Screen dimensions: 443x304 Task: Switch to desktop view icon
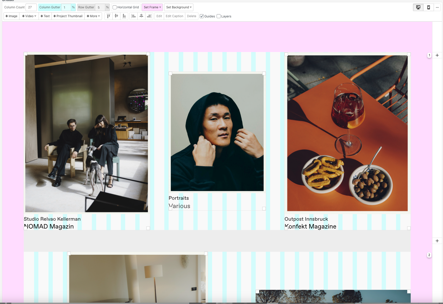pyautogui.click(x=418, y=7)
